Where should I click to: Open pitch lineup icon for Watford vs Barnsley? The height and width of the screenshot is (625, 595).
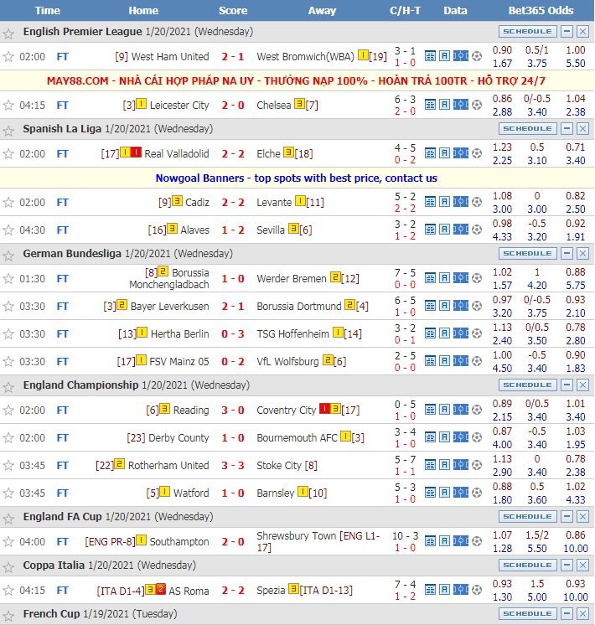click(x=461, y=493)
